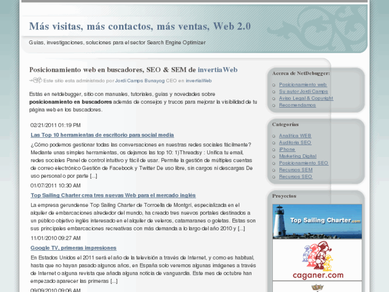Open 'Su autor Jordi Camps' sidebar link
The height and width of the screenshot is (292, 389).
303,91
